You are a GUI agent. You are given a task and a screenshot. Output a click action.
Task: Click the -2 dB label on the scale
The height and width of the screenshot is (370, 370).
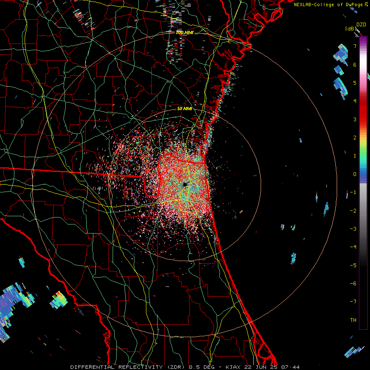353,211
